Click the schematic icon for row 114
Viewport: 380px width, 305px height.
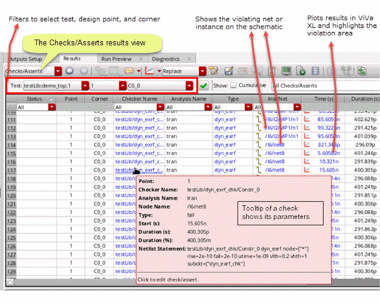click(x=258, y=145)
